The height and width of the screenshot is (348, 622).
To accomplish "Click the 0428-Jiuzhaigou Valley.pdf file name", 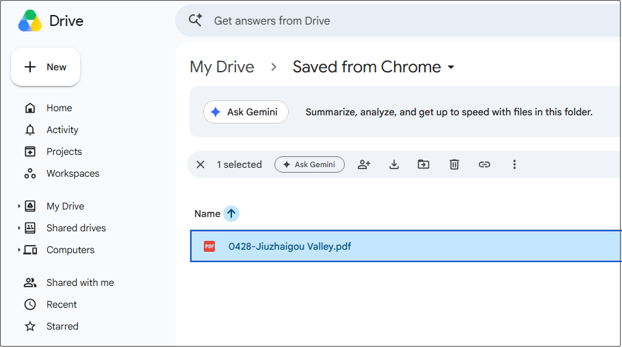I will 289,246.
